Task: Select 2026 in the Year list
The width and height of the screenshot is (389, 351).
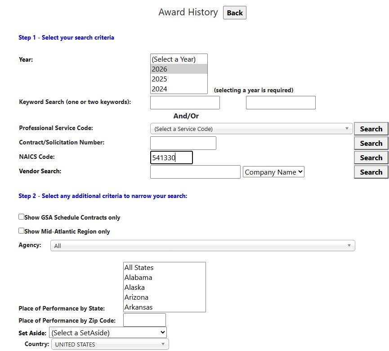Action: (x=179, y=69)
